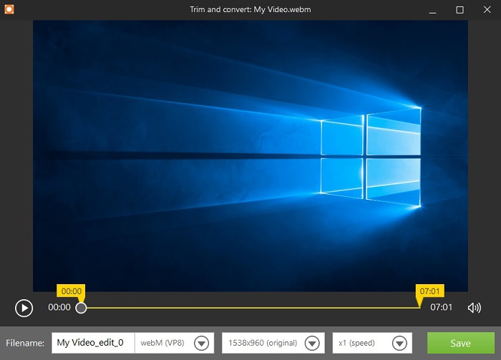501x360 pixels.
Task: Expand the speed dropdown arrow
Action: tap(399, 344)
